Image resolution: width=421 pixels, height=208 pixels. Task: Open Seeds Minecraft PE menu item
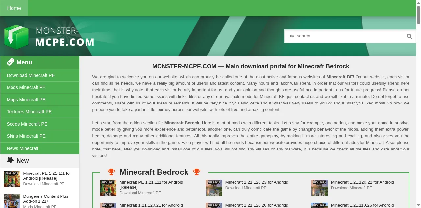(x=40, y=124)
